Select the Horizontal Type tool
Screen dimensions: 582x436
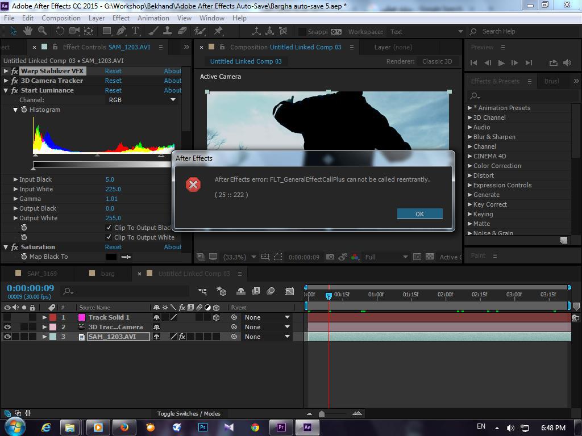pos(135,31)
